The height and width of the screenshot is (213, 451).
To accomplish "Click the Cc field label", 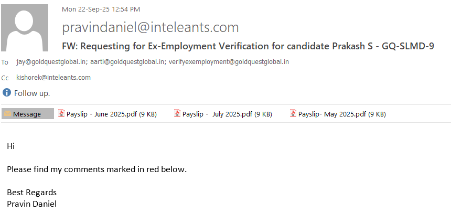I will click(5, 78).
